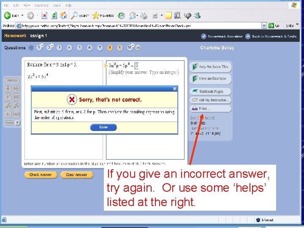Click the Stop loading icon

pyautogui.click(x=44, y=15)
